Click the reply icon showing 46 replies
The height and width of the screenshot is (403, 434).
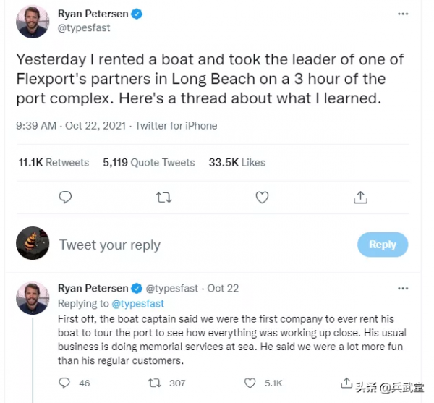[x=65, y=383]
